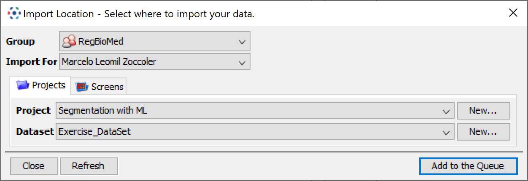Switch to the Projects tab
The height and width of the screenshot is (181, 528).
[41, 85]
